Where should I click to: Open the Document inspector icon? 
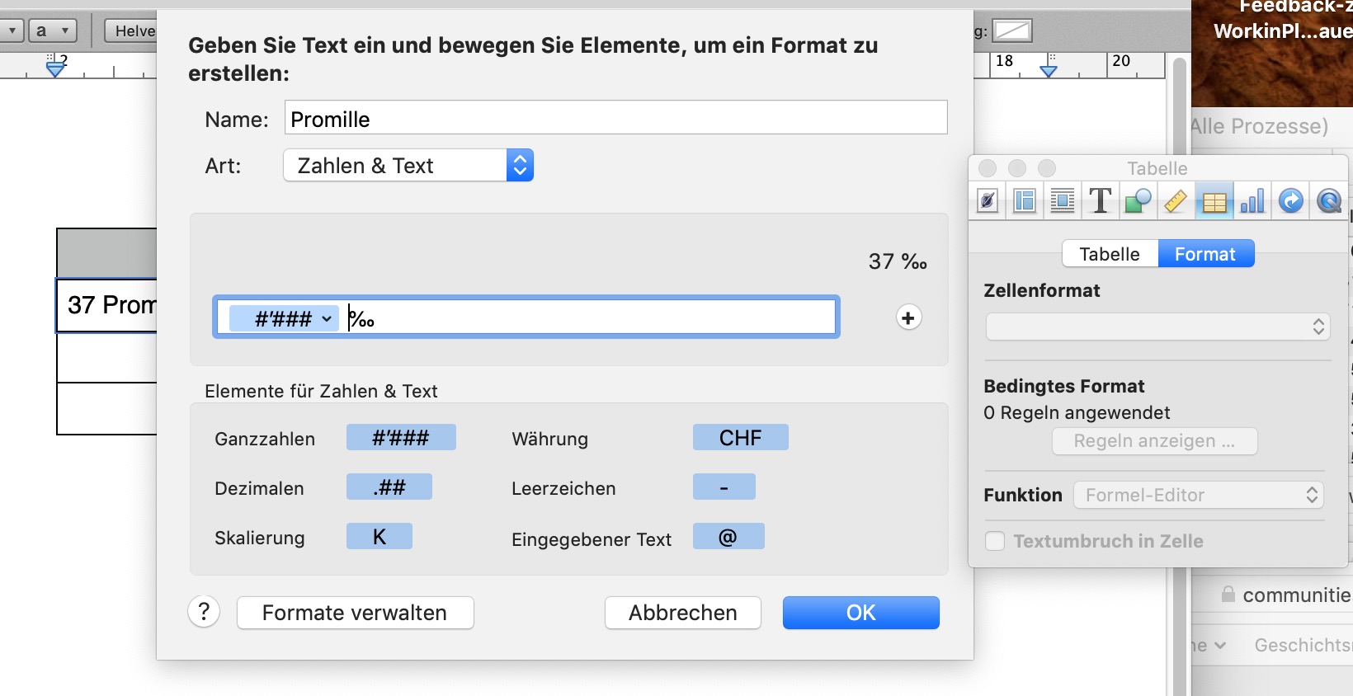(987, 200)
